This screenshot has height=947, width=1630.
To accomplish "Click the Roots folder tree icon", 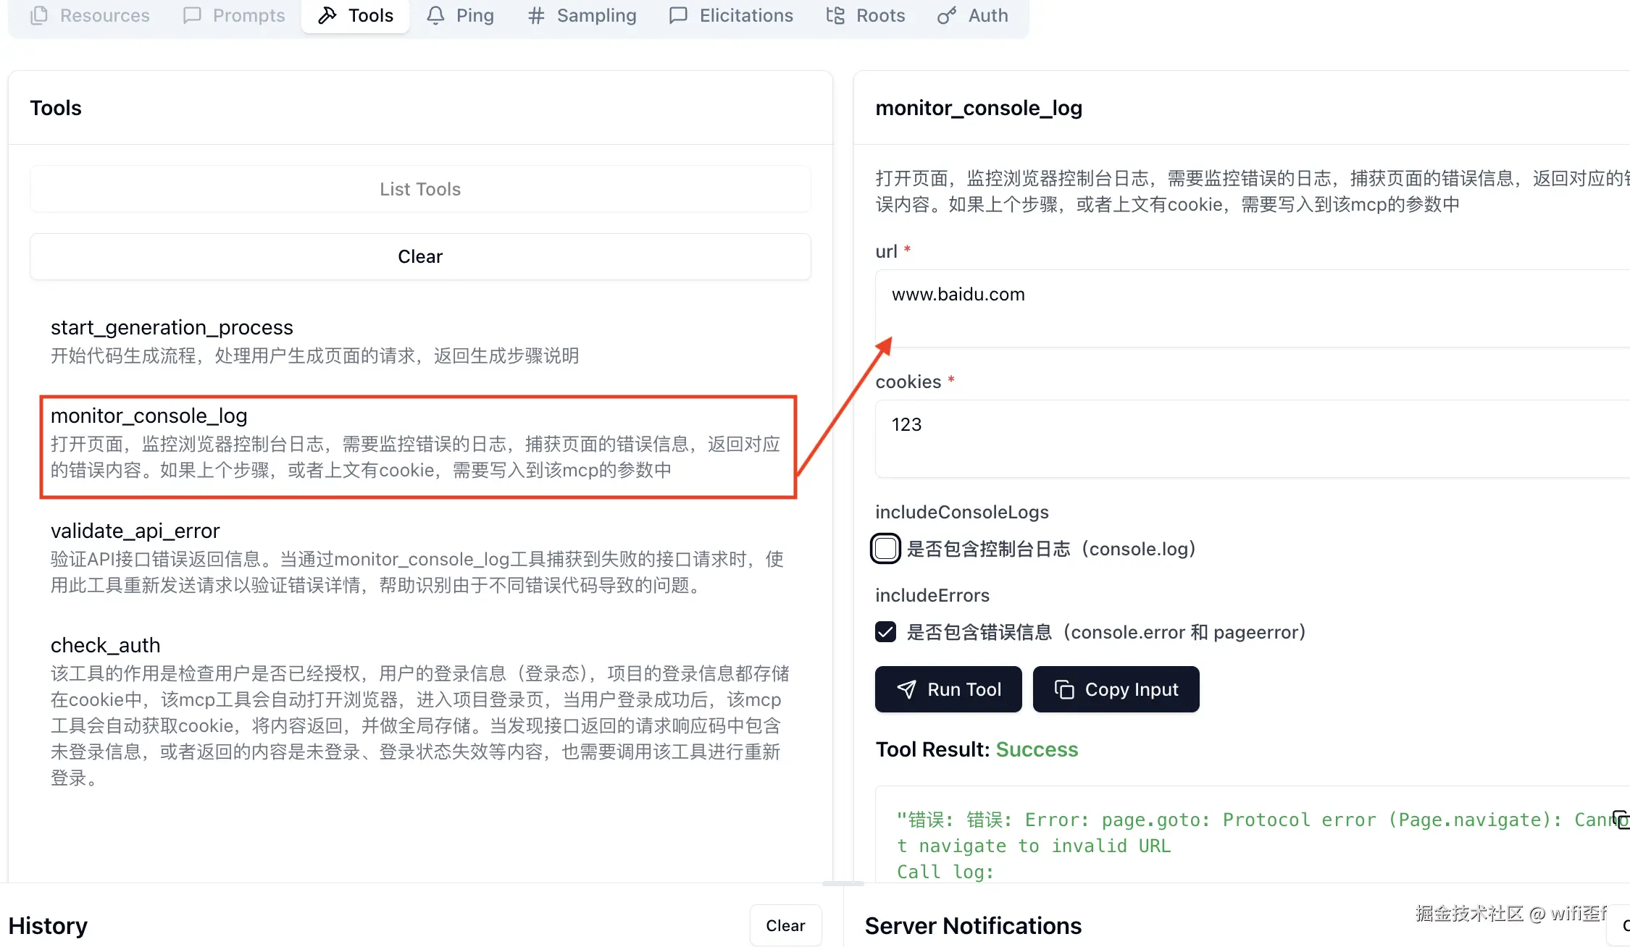I will [835, 15].
